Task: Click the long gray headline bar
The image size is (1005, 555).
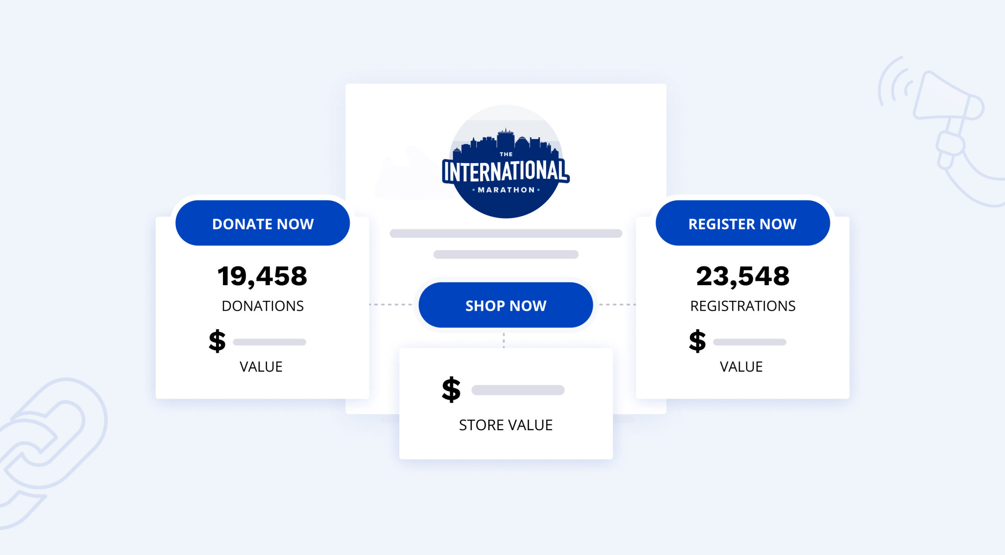Action: pyautogui.click(x=506, y=233)
